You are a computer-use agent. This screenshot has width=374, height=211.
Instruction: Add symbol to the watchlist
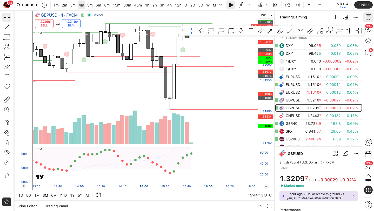coord(335,17)
